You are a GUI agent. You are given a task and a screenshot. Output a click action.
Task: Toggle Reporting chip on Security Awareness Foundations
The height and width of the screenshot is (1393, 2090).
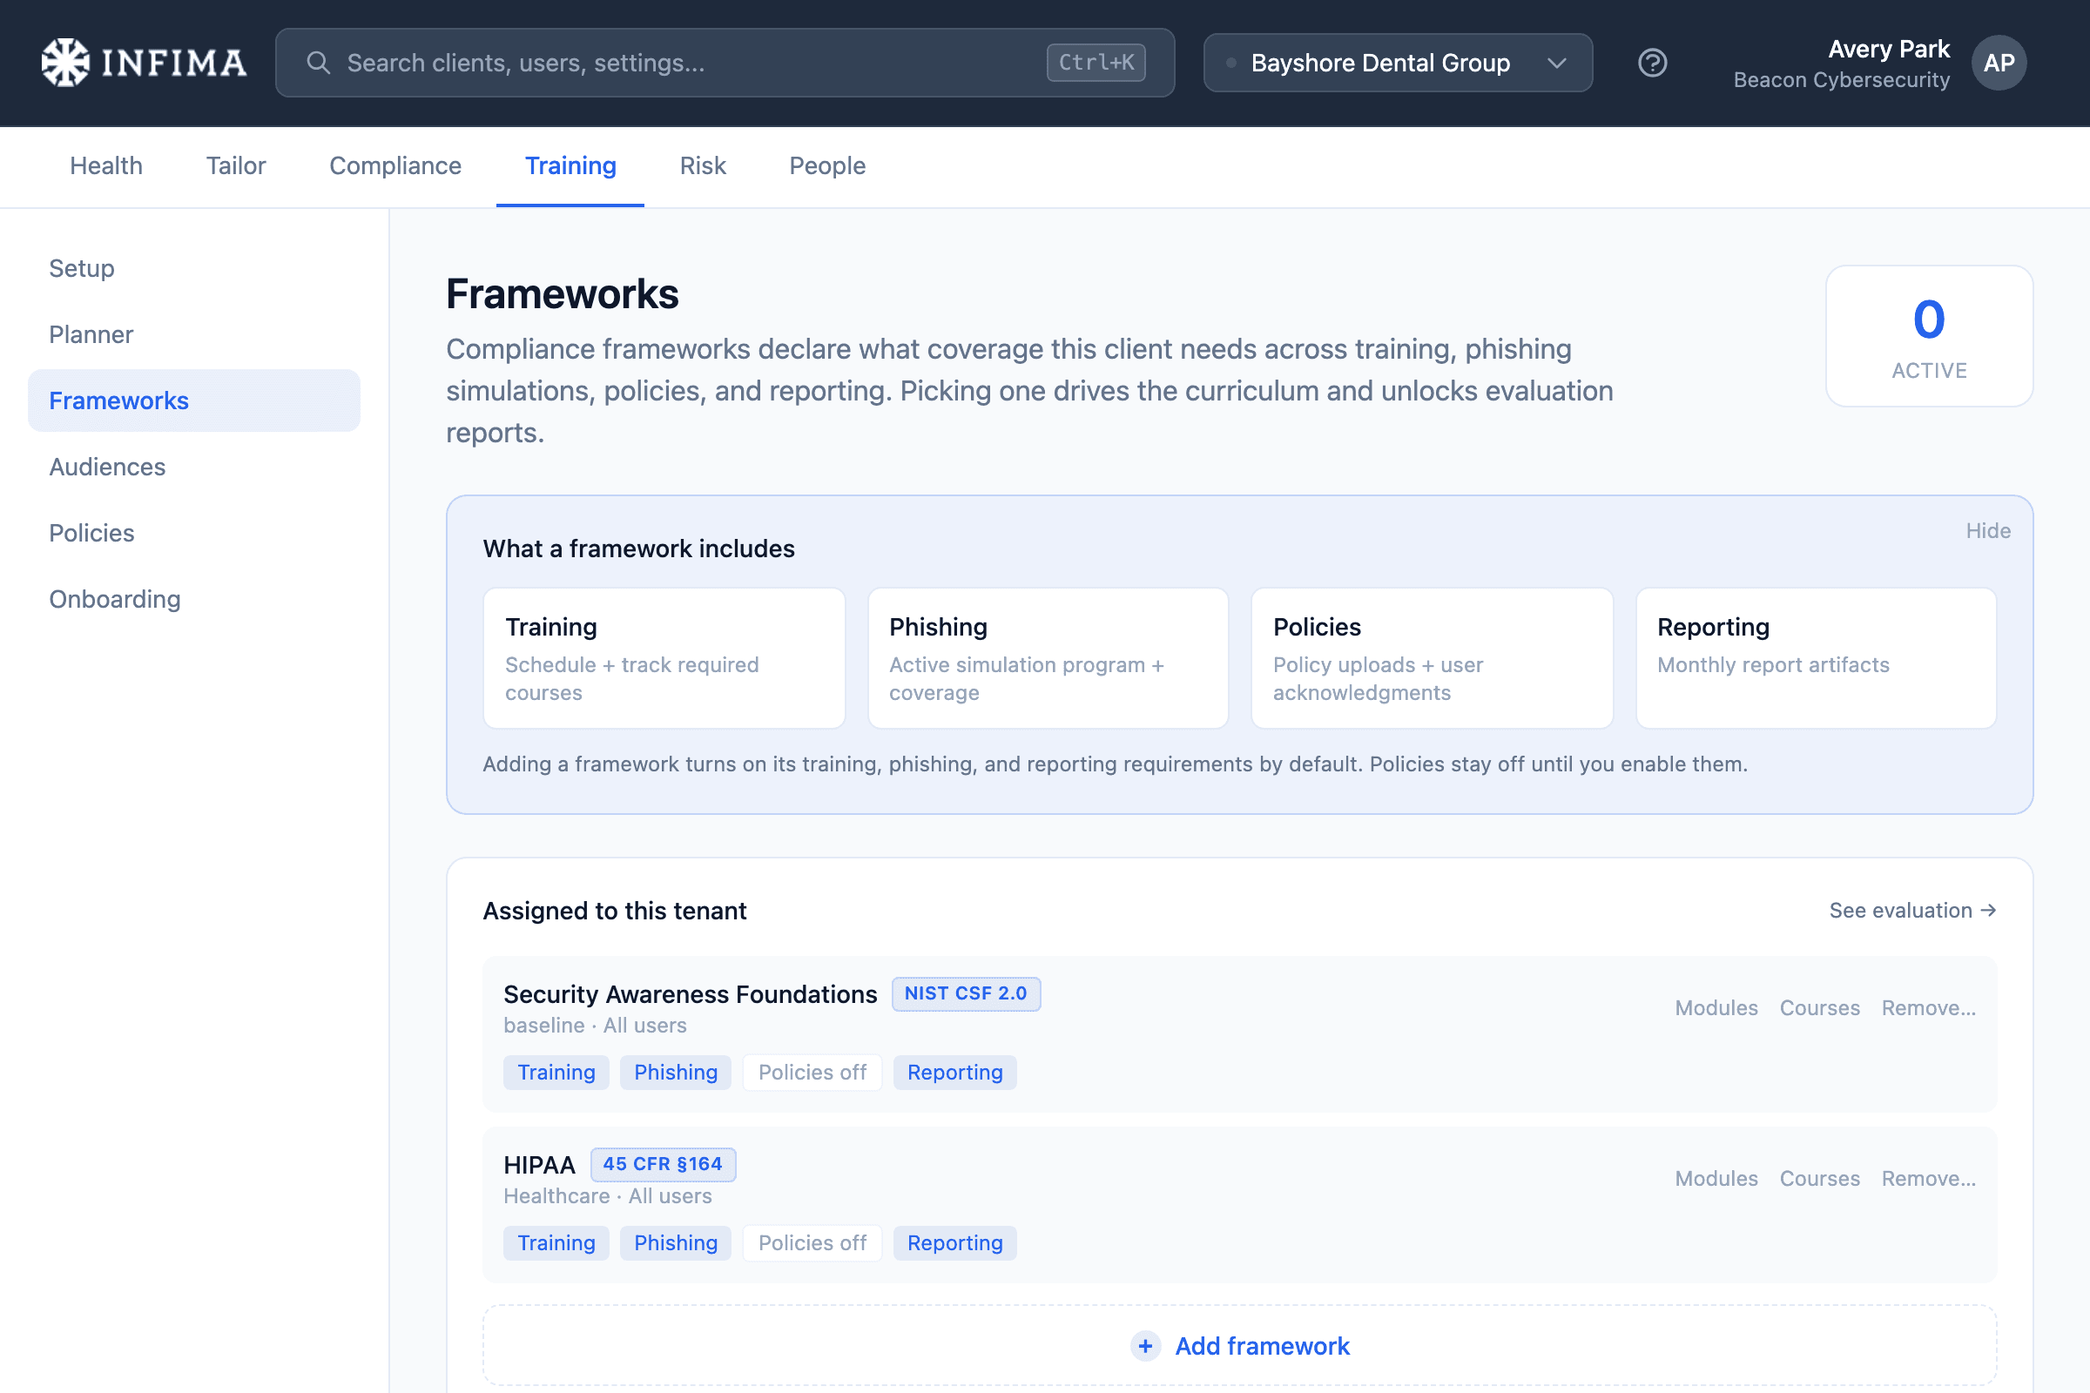[954, 1073]
